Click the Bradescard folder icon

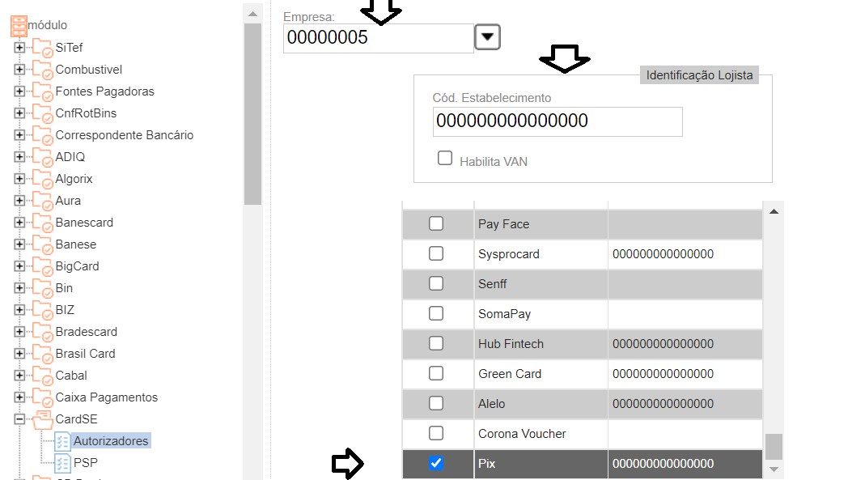coord(43,332)
